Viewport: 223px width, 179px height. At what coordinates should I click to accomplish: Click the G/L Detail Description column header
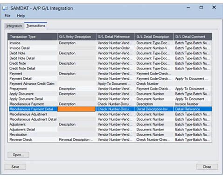tap(154, 37)
